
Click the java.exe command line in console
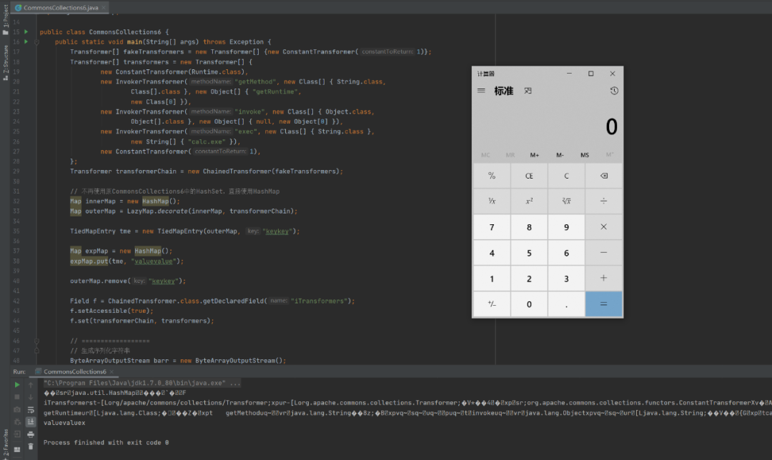(x=142, y=383)
